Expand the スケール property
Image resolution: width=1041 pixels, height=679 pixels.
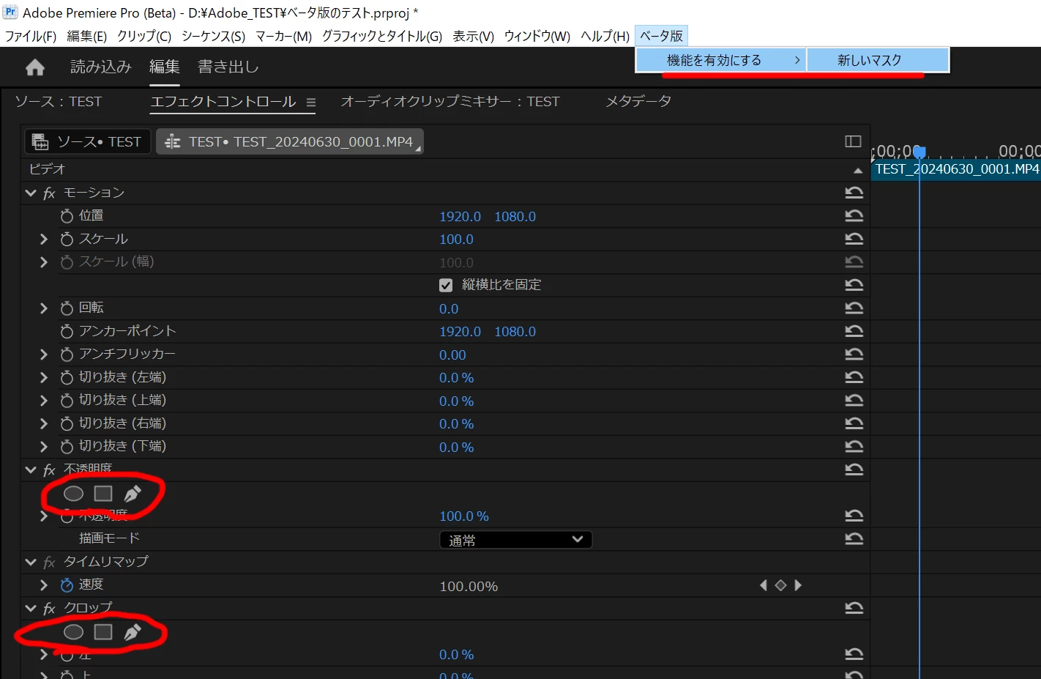pyautogui.click(x=44, y=239)
